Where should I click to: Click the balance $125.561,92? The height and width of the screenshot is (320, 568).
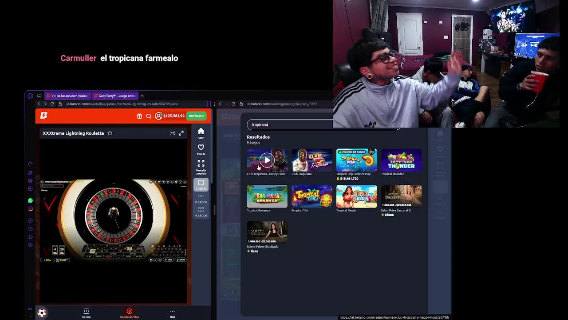[174, 116]
